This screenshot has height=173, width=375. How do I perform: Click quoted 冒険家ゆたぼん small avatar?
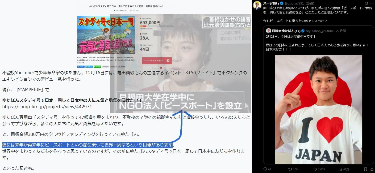[268, 31]
